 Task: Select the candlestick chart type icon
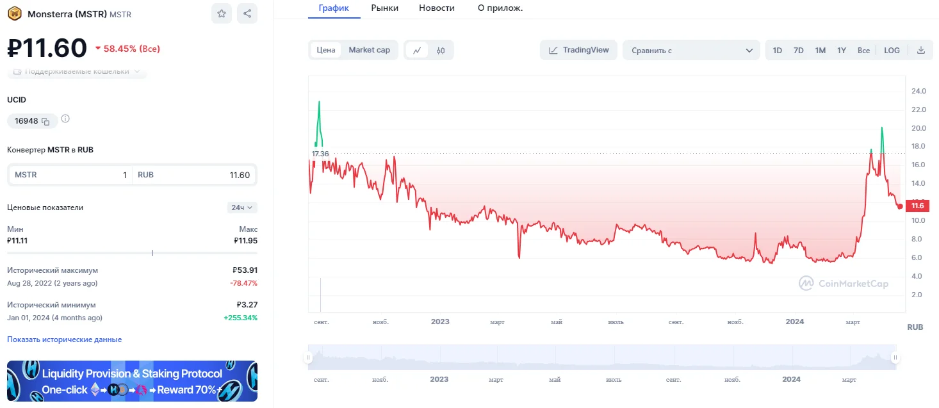point(441,50)
